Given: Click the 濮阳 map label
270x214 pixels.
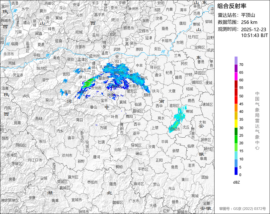Looking at the screenshot, I should click(182, 23).
